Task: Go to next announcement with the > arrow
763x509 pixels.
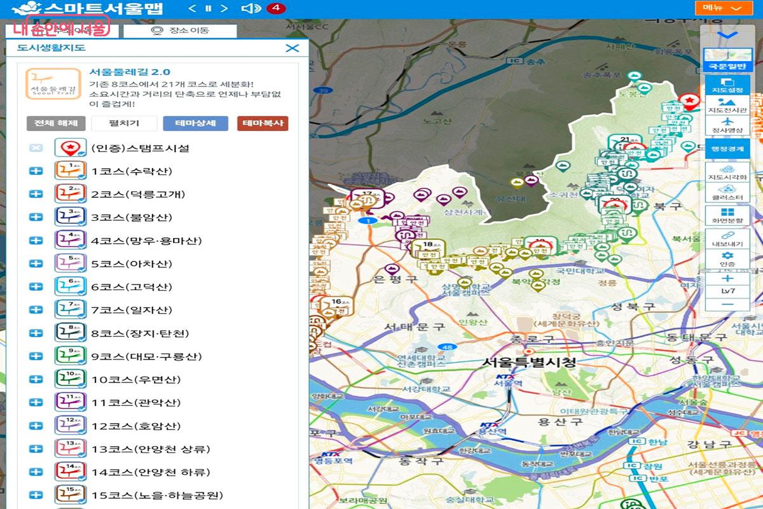Action: (x=224, y=8)
